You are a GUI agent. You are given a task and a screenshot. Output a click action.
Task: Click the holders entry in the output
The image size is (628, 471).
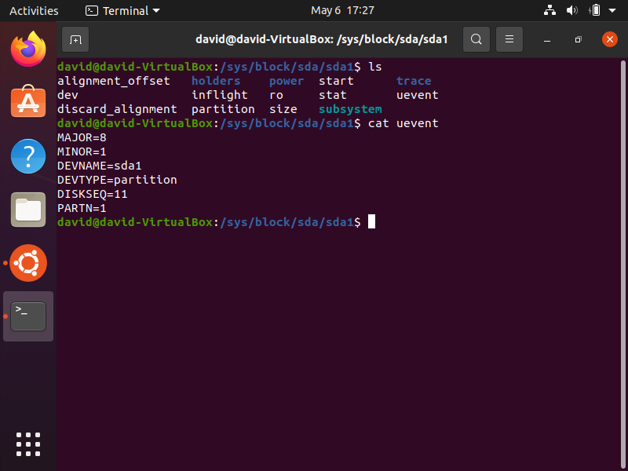tap(215, 80)
